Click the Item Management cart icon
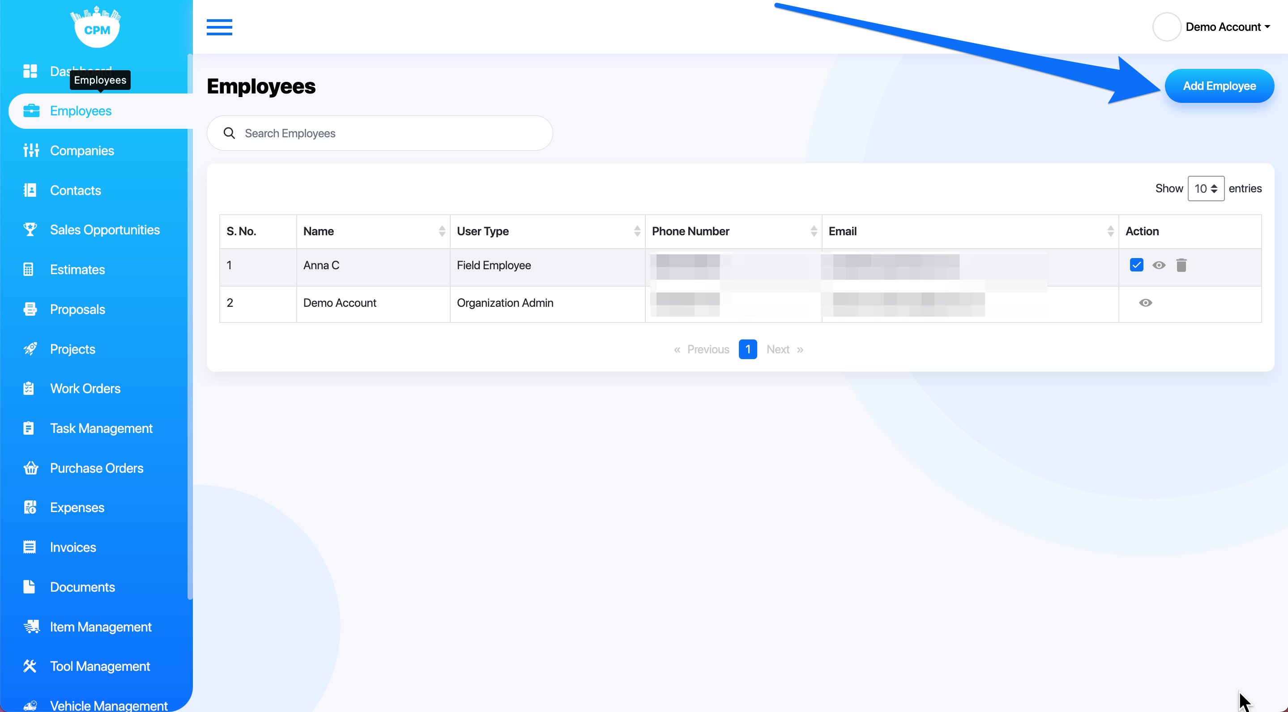 (x=31, y=627)
